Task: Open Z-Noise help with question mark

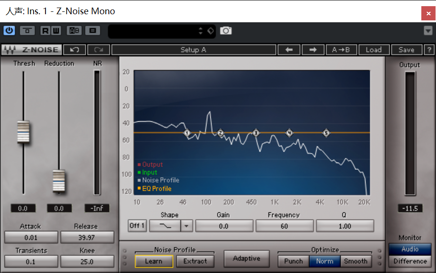Action: click(x=429, y=50)
